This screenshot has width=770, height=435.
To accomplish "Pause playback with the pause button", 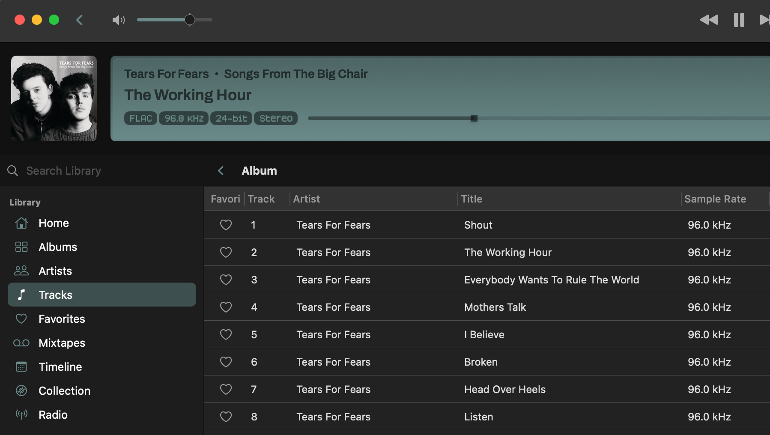I will [x=739, y=20].
